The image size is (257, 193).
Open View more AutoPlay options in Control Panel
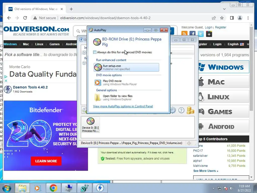pos(123,106)
